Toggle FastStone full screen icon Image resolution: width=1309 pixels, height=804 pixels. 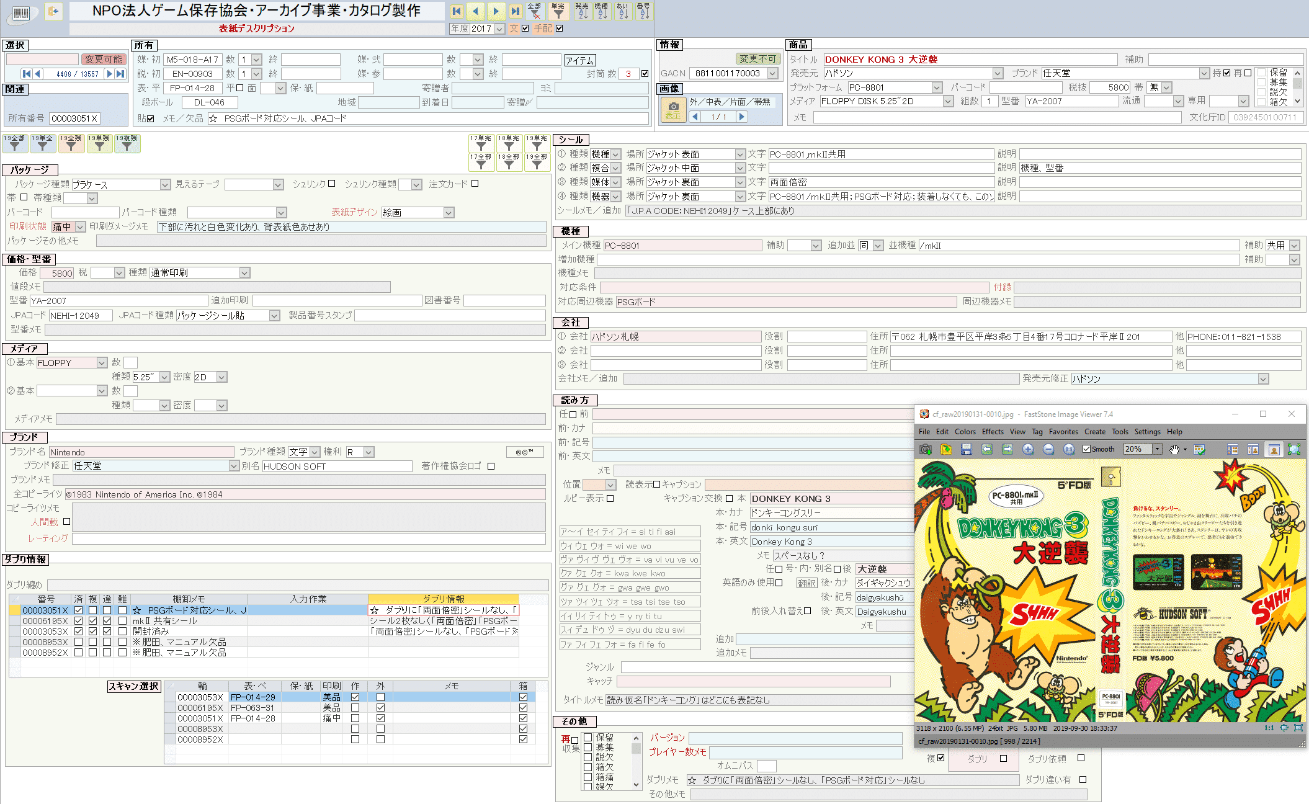point(1294,449)
